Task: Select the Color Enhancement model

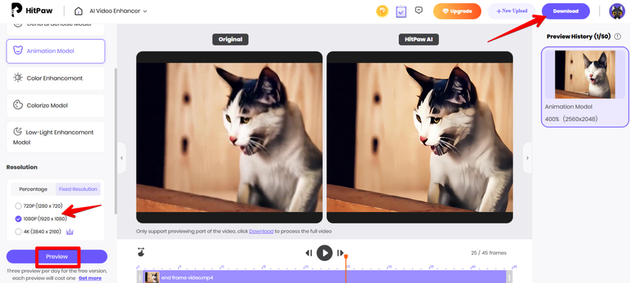Action: click(x=55, y=78)
